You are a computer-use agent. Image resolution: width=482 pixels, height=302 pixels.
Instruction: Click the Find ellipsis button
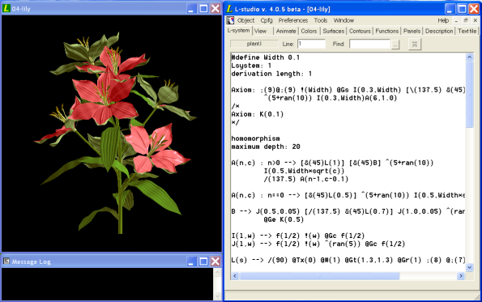pos(395,45)
